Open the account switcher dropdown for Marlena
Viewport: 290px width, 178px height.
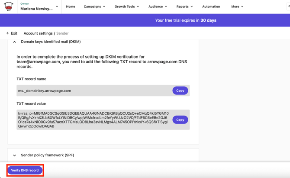tap(57, 6)
